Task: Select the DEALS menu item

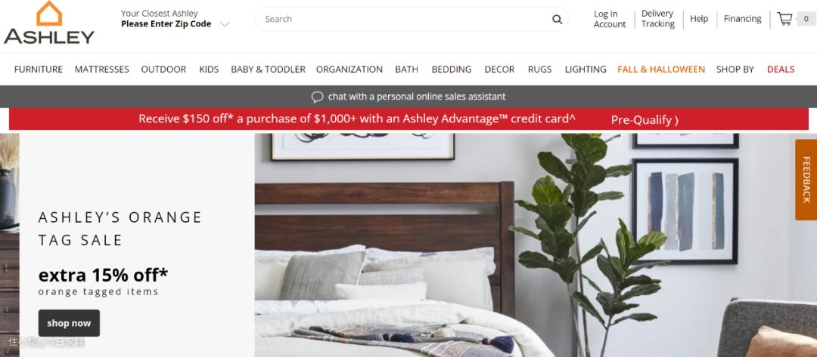Action: coord(781,69)
